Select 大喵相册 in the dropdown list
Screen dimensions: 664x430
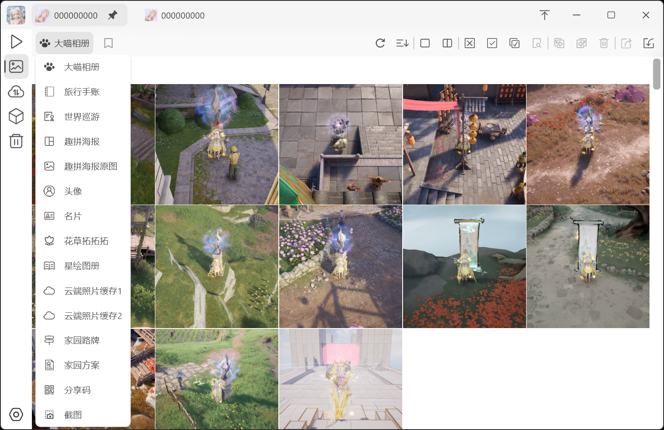coord(83,67)
